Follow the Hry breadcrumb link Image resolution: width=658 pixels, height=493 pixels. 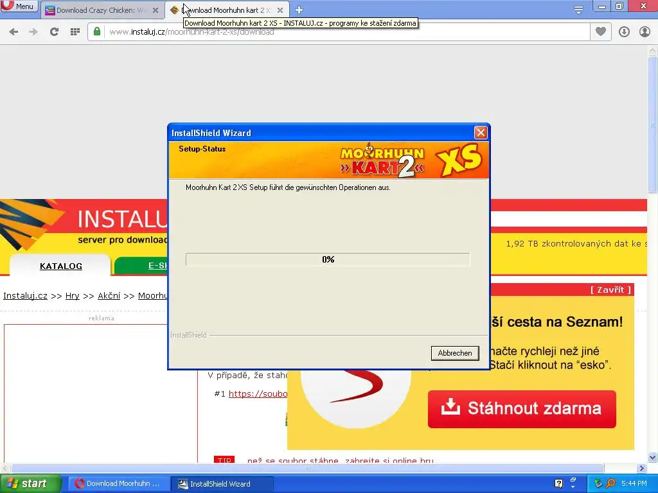[x=72, y=295]
